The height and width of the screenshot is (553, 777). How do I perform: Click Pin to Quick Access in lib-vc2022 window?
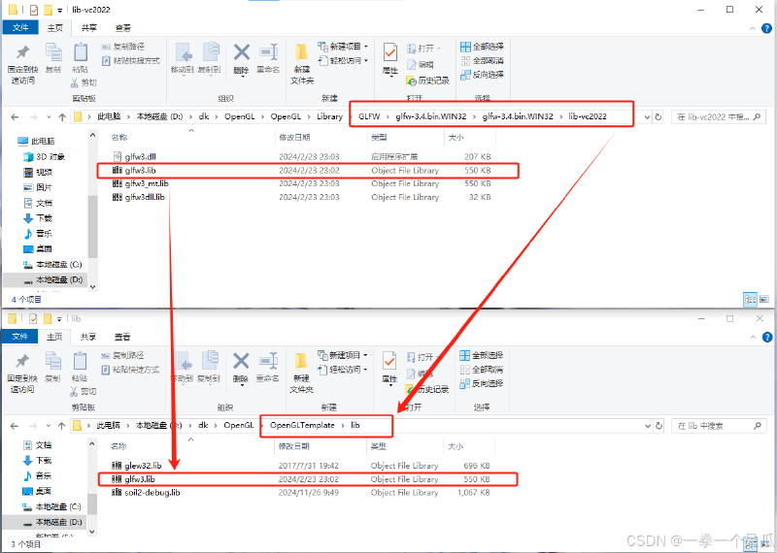[x=22, y=64]
